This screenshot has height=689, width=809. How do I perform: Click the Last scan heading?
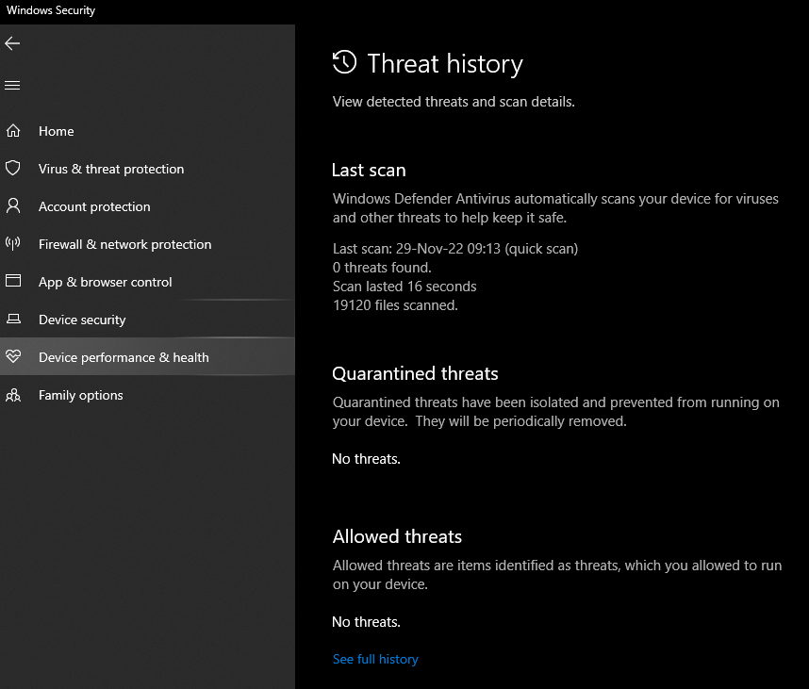(x=369, y=171)
